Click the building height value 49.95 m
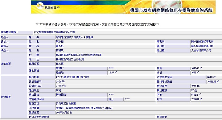222x120 pixels. pyautogui.click(x=195, y=86)
